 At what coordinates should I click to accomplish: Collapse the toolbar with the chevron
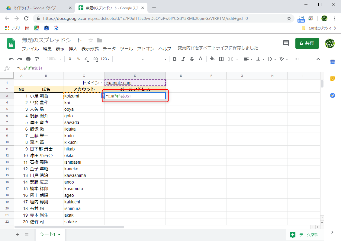pos(318,59)
